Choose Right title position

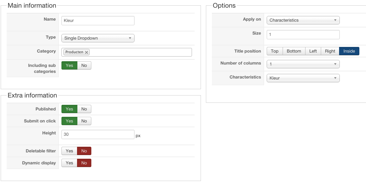click(x=330, y=51)
